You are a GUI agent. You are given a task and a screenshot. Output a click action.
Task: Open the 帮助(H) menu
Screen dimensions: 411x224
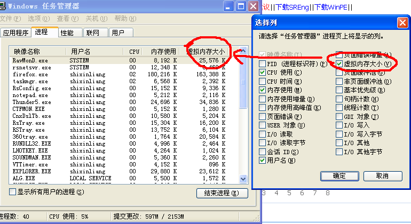(x=125, y=19)
